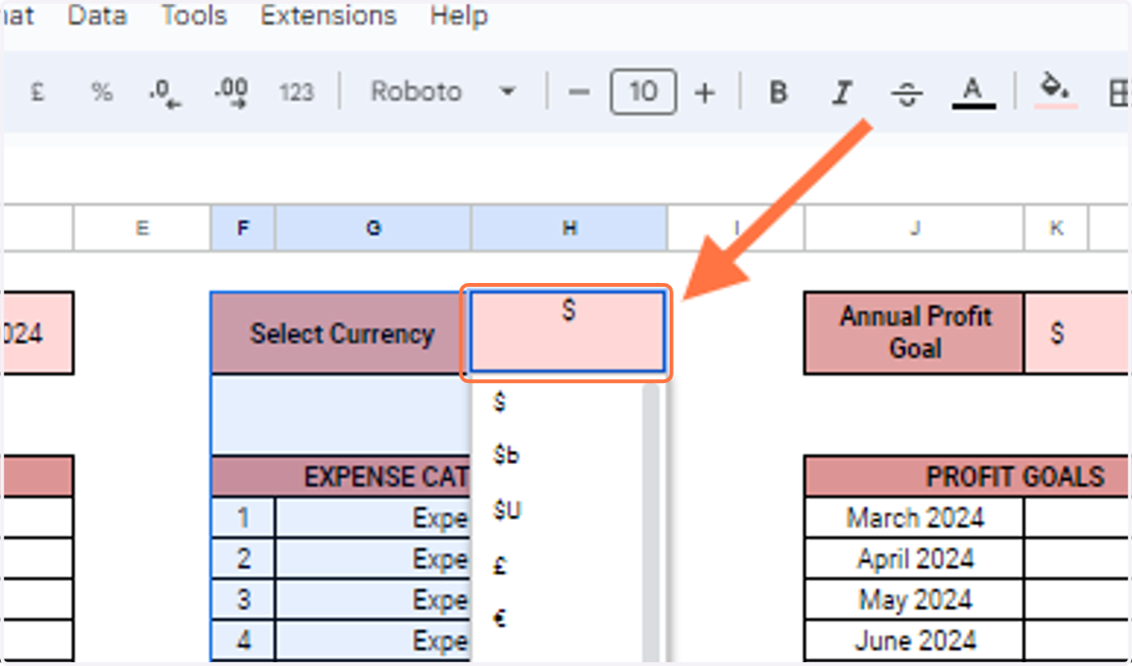Select the June 2024 cell

(914, 641)
